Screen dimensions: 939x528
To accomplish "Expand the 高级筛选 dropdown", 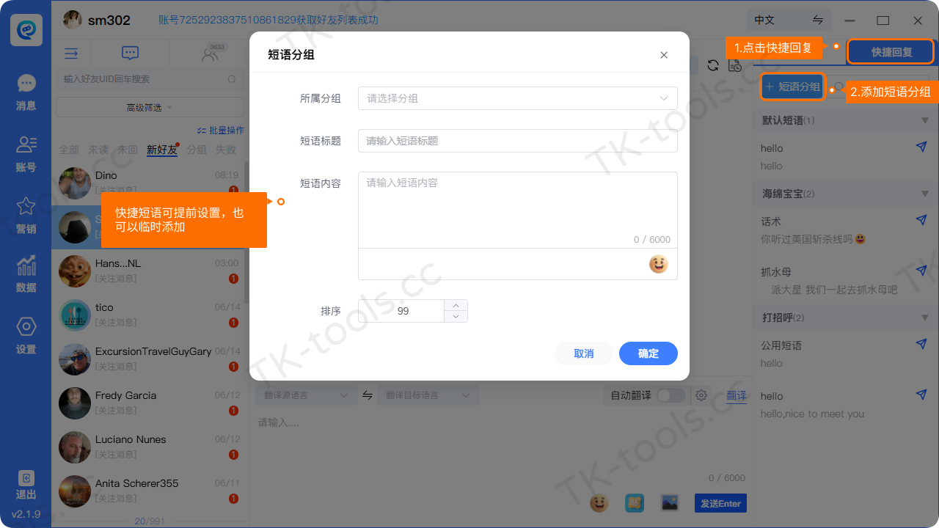I will coord(150,107).
